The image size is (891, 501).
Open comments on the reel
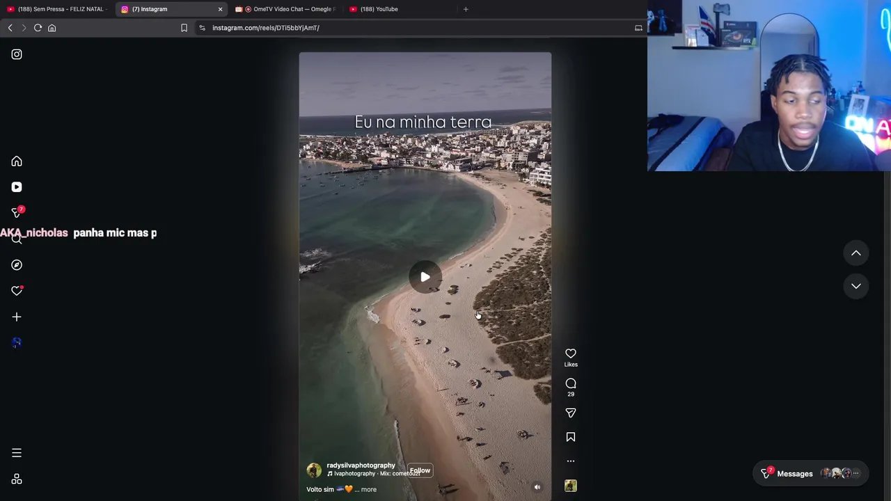571,383
